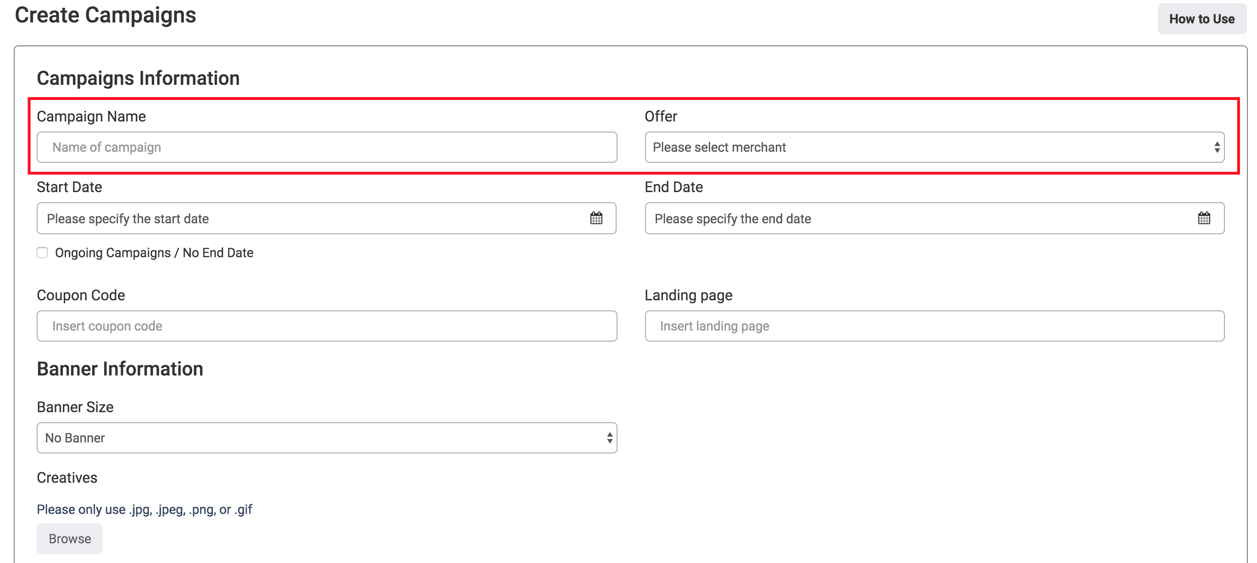1257x563 pixels.
Task: Click the Coupon Code label
Action: (81, 296)
